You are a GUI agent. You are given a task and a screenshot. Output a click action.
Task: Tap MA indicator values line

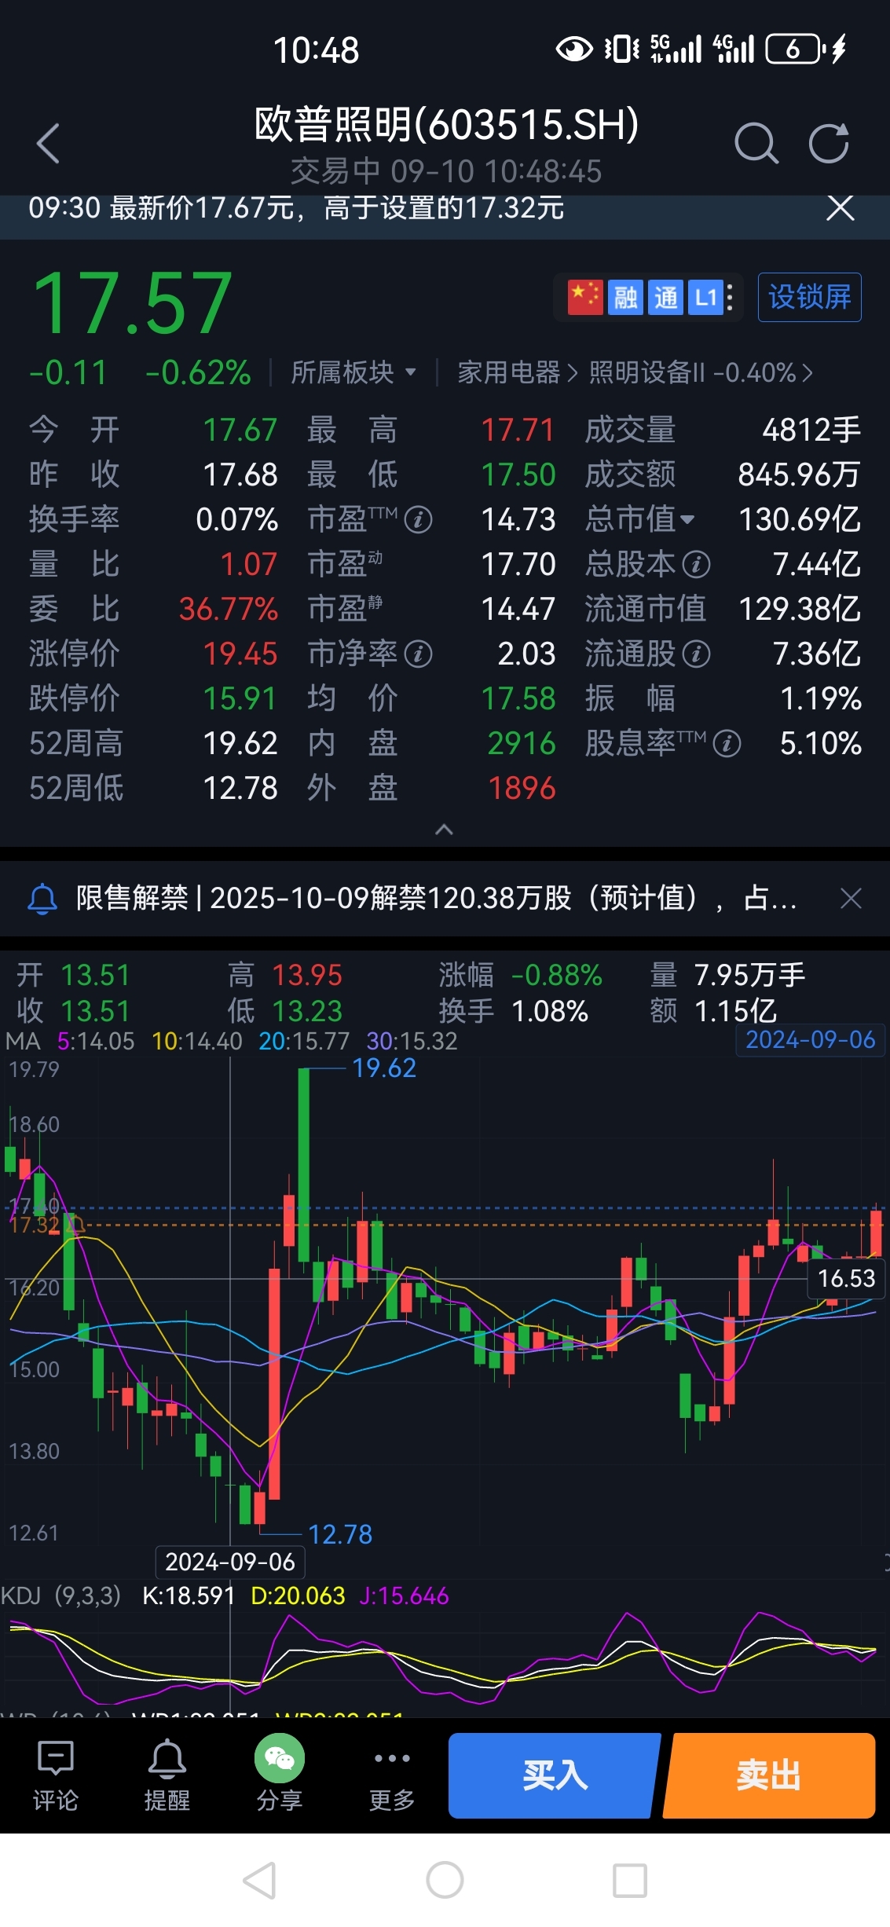pyautogui.click(x=231, y=1041)
